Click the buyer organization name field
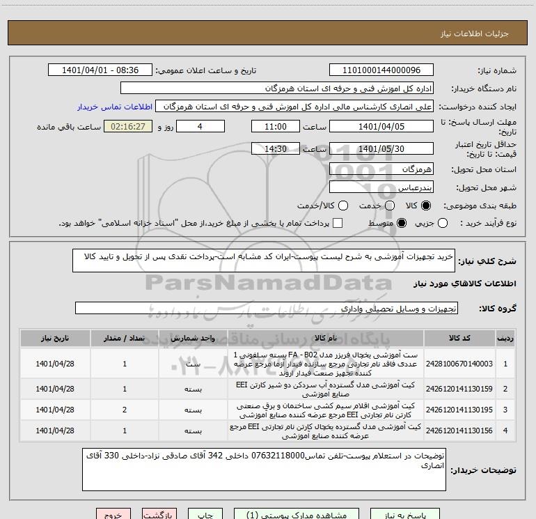Viewport: 536px width, 519px height. click(277, 88)
